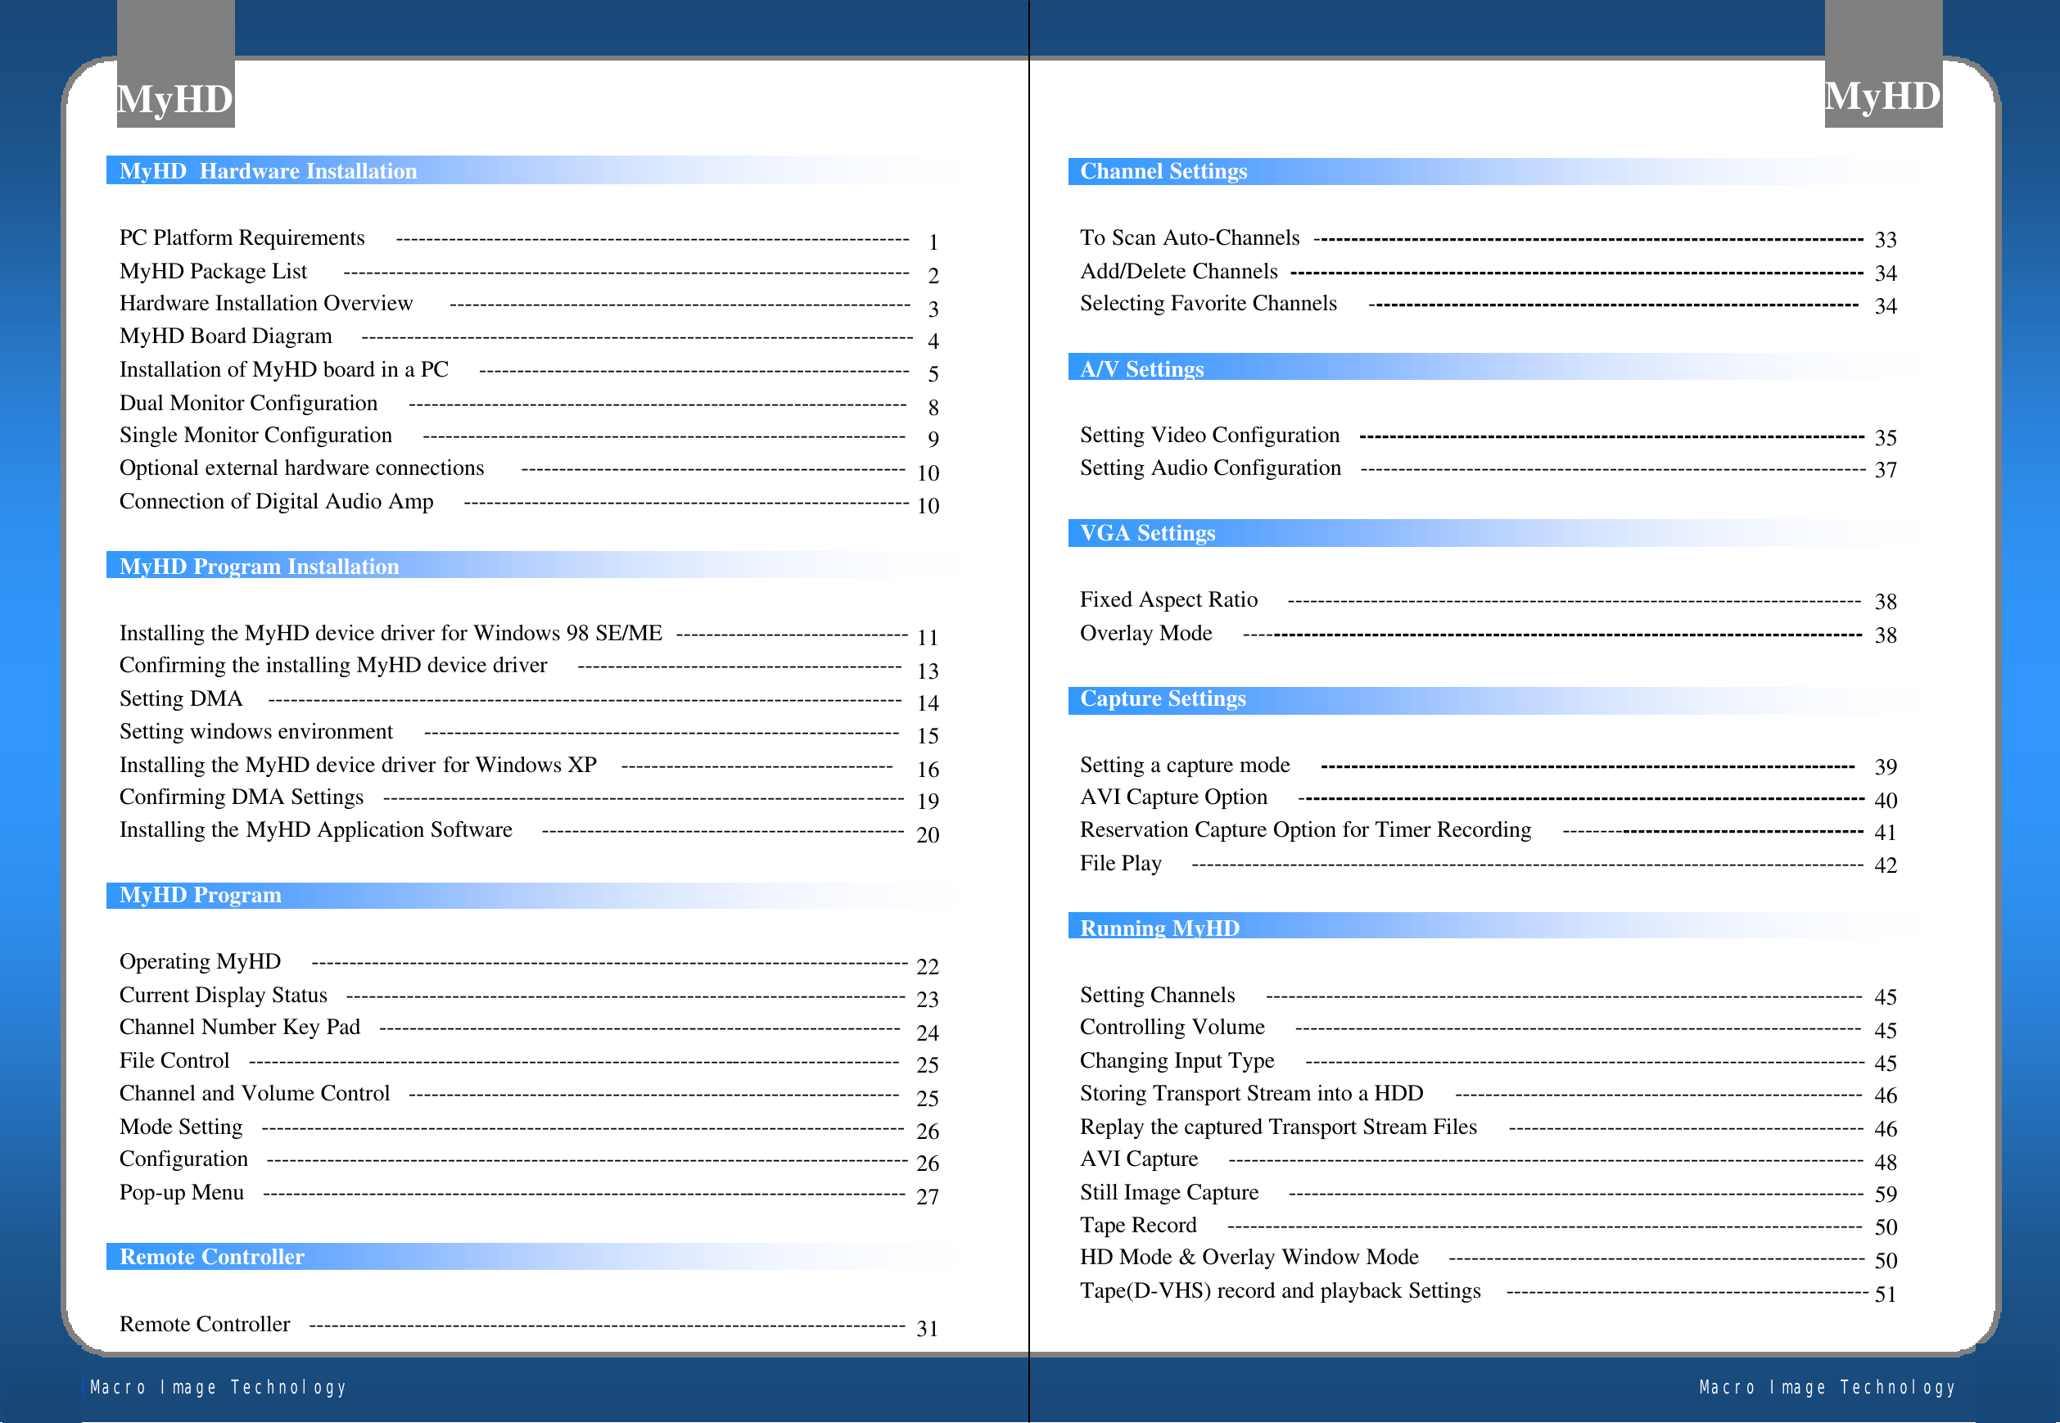Select Installing the MyHD Application Software
Image resolution: width=2060 pixels, height=1423 pixels.
[x=315, y=830]
